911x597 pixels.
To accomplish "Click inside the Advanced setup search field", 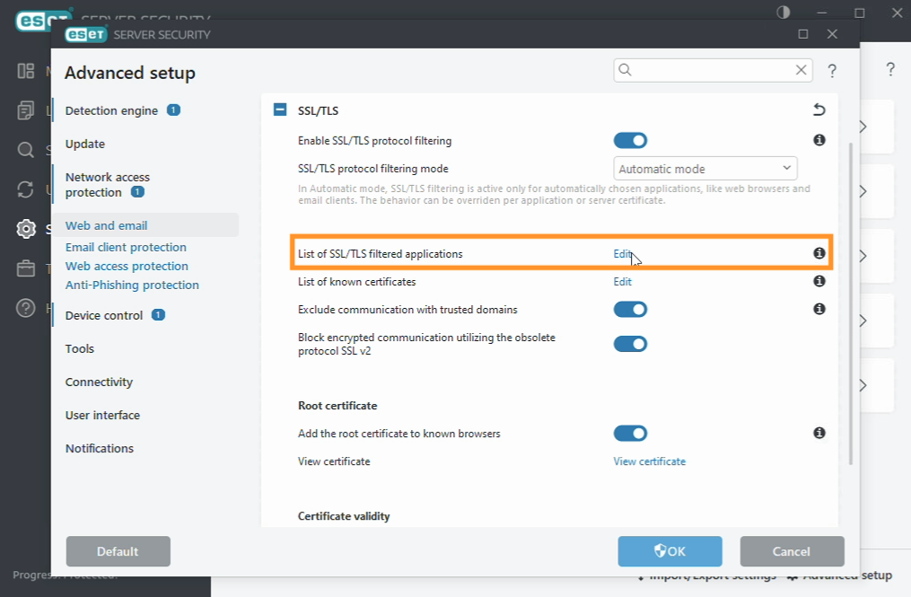I will click(x=713, y=70).
